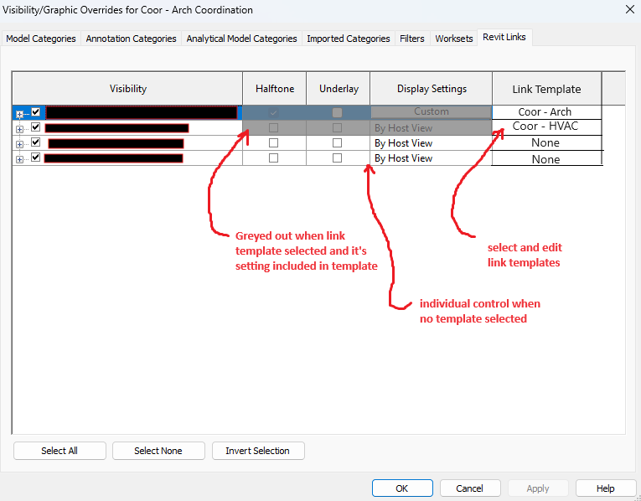Click the Invert Selection button
Viewport: 641px width, 501px height.
click(258, 451)
